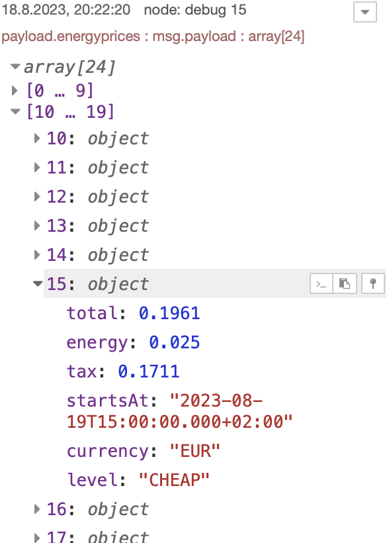Viewport: 389px width, 543px height.
Task: Open debug message options dropdown
Action: tap(365, 12)
